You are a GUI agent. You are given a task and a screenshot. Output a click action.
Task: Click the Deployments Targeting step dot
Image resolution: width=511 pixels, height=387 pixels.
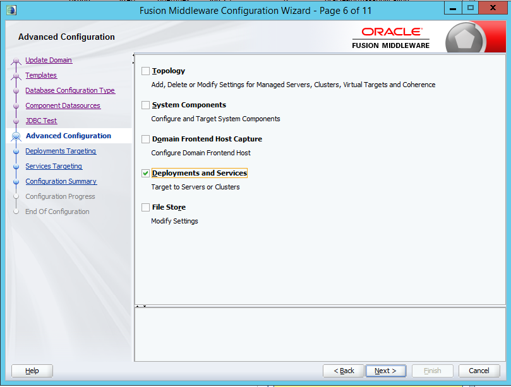[16, 152]
